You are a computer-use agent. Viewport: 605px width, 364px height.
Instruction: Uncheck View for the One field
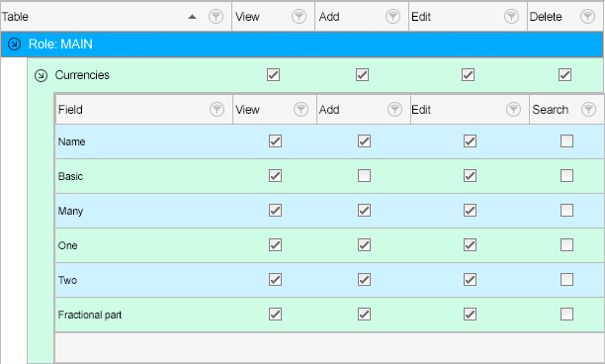(275, 244)
